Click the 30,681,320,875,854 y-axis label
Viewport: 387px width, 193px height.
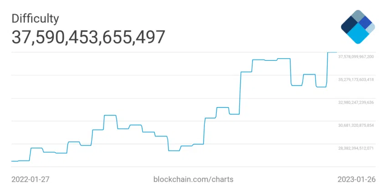[x=356, y=125]
